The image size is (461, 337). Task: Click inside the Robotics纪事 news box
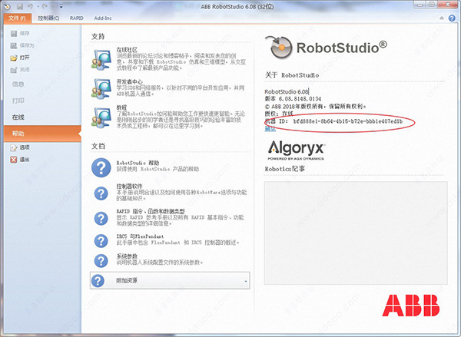tap(356, 233)
